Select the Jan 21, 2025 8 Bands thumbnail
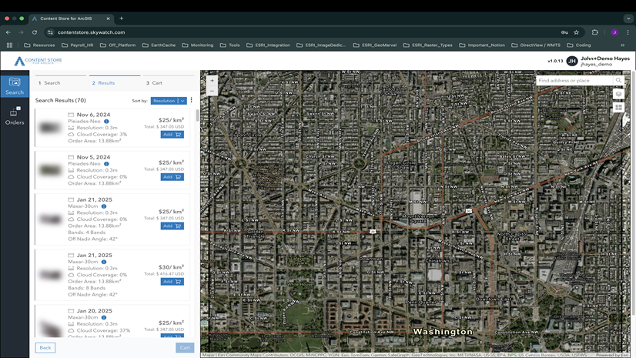This screenshot has width=636, height=358. click(50, 275)
